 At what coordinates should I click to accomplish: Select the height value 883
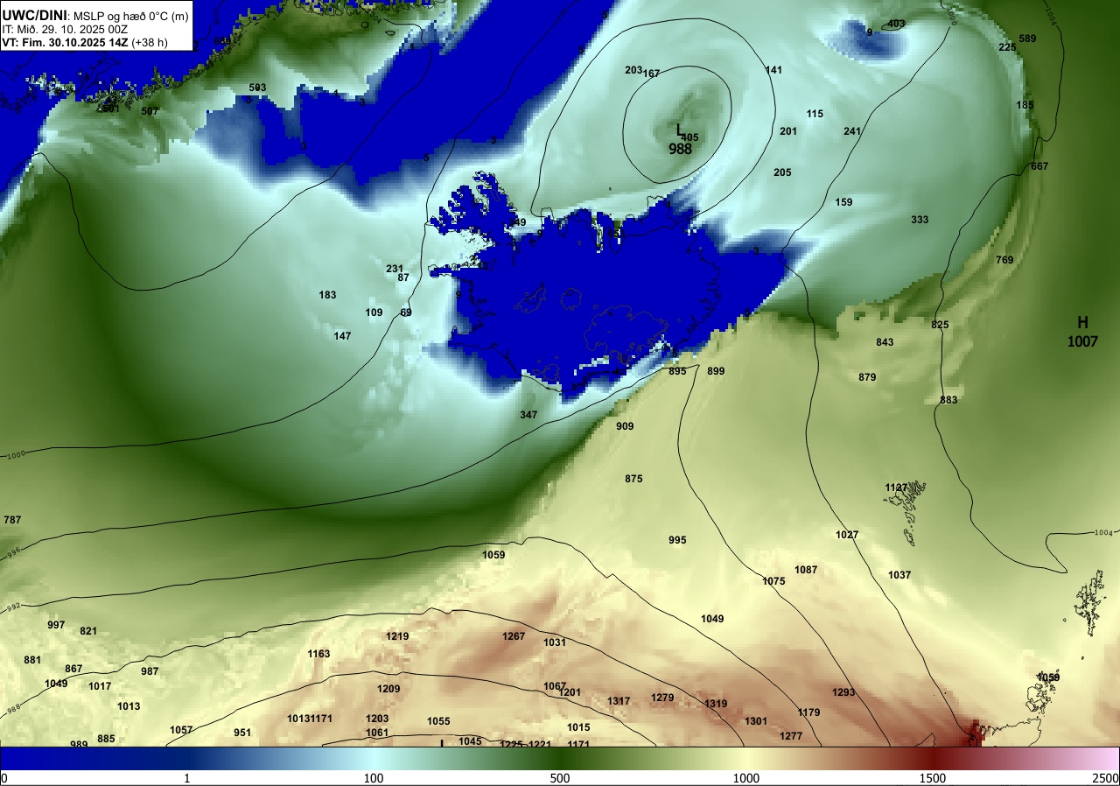click(x=948, y=400)
